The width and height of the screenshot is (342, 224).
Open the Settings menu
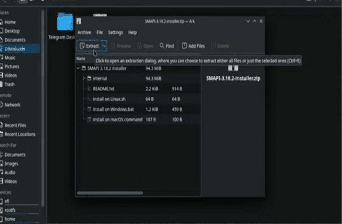(116, 33)
